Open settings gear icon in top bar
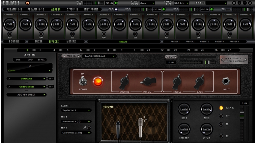Screen dimensions: 256x143 234,3
